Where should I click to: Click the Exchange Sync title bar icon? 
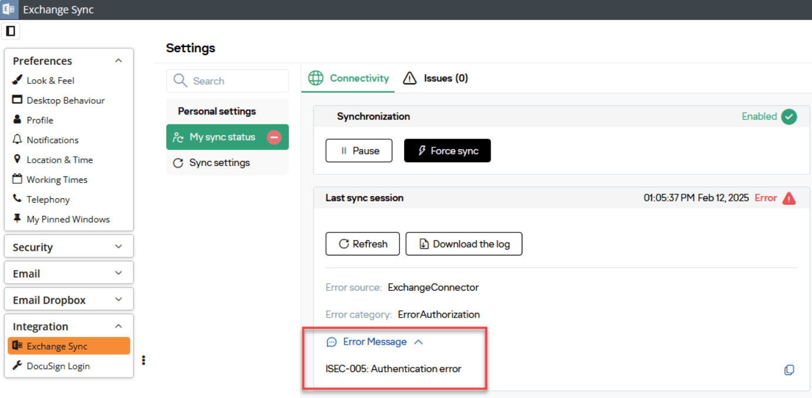9,10
